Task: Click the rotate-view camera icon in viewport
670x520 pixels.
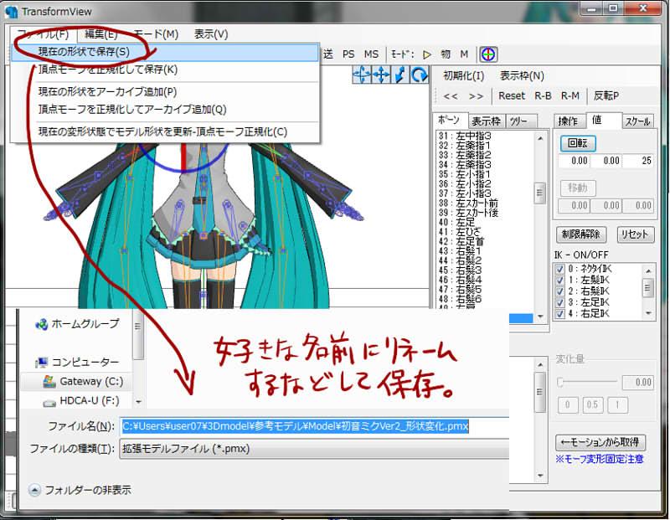Action: point(362,75)
